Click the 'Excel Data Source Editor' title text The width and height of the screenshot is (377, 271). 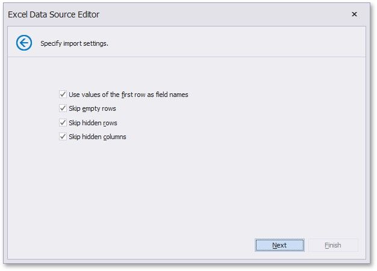tap(54, 14)
